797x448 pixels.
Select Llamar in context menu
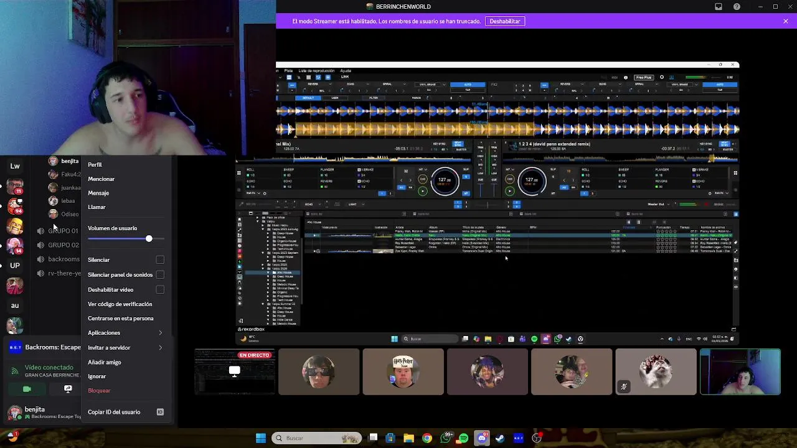[125, 207]
